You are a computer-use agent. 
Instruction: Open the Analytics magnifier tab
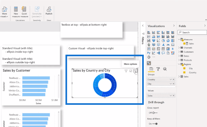(165, 69)
